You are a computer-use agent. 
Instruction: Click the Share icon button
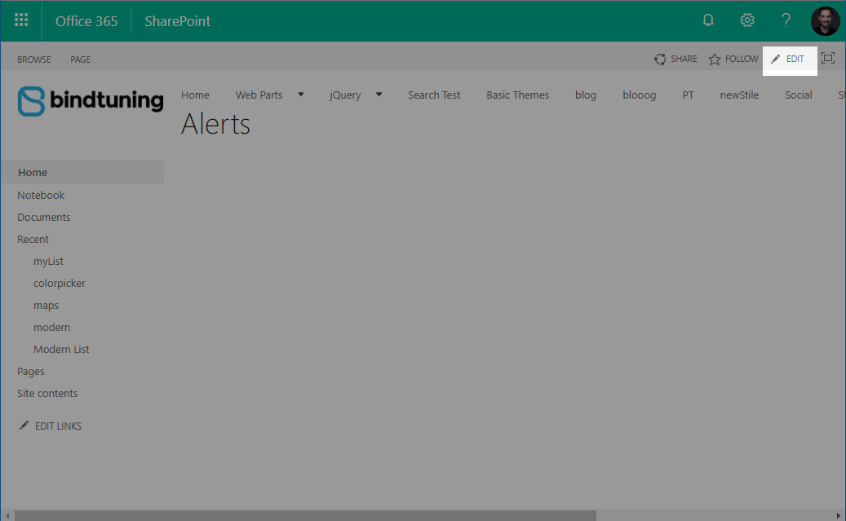point(675,59)
